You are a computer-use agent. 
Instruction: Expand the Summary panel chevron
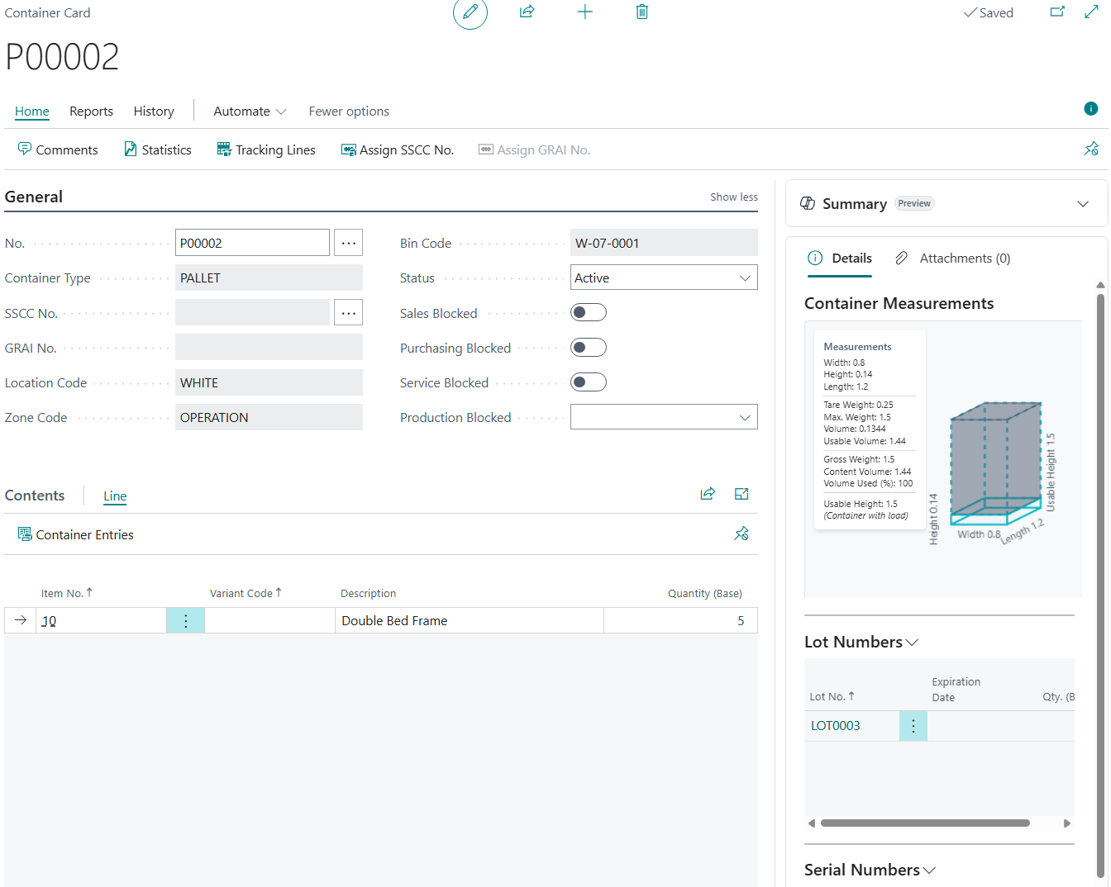(x=1083, y=204)
